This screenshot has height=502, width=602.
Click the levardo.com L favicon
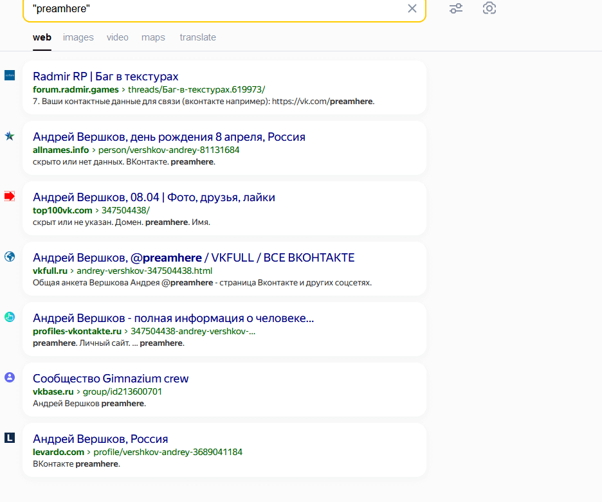(10, 438)
